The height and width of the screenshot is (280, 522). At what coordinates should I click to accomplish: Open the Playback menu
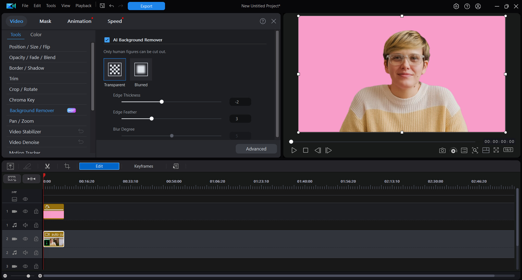coord(83,5)
